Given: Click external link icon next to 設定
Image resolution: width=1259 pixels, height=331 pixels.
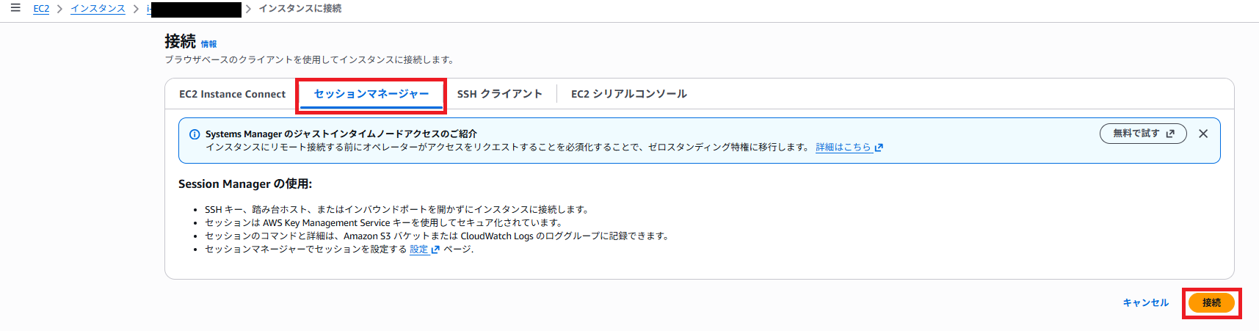Looking at the screenshot, I should pos(435,250).
